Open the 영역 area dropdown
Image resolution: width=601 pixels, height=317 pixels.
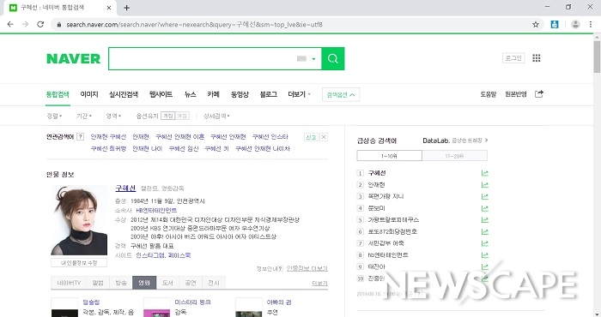[x=113, y=116]
